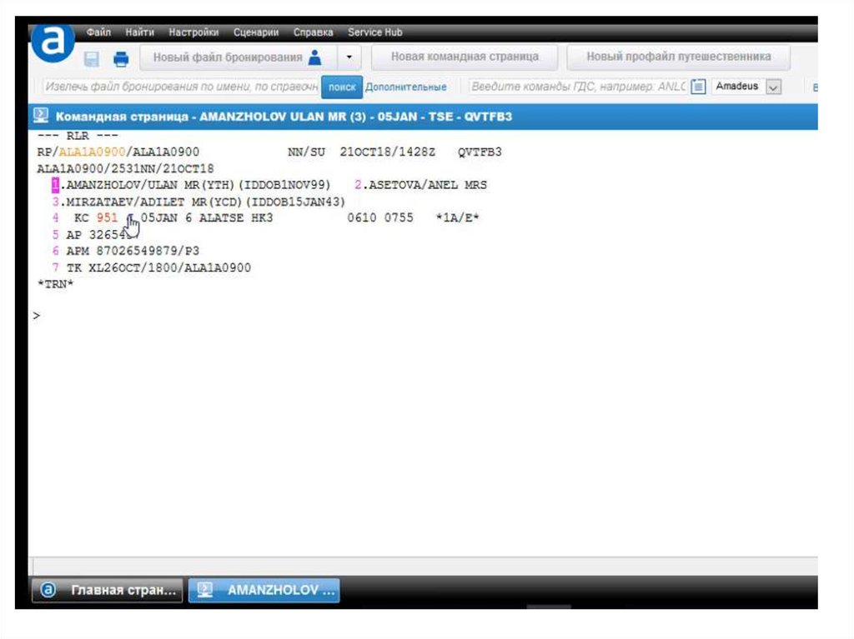This screenshot has height=639, width=854.
Task: Click the command page icon in blue title bar
Action: tap(41, 116)
